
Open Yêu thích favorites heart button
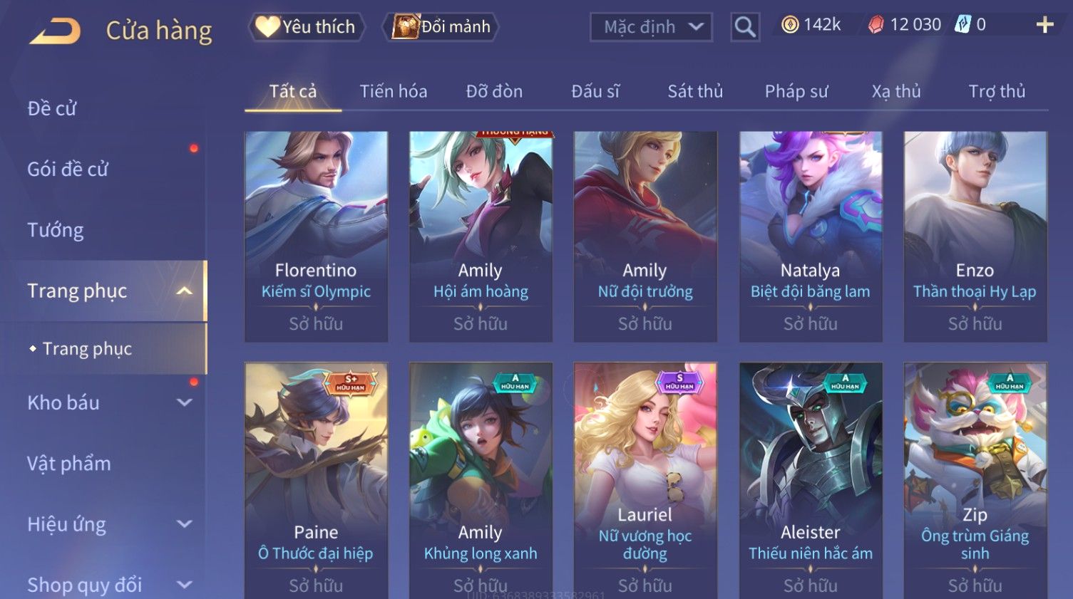tap(307, 27)
